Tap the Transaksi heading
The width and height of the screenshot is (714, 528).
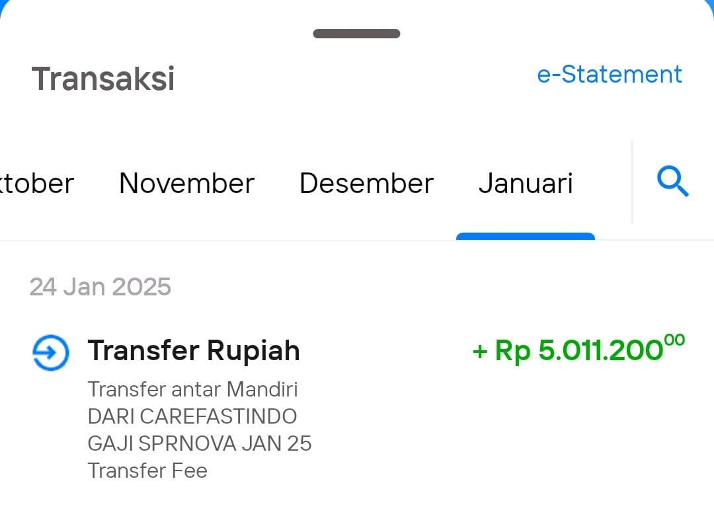[x=103, y=79]
